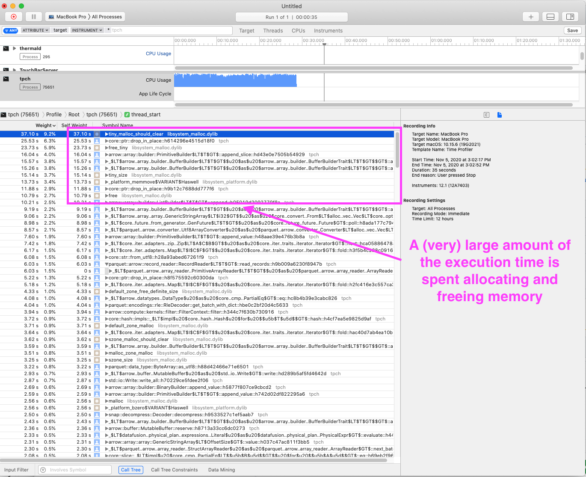
Task: Click the Self Weight column header
Action: (74, 125)
